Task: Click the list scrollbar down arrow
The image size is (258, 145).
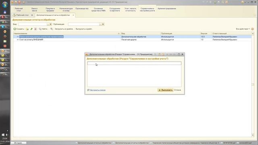Action: click(253, 135)
